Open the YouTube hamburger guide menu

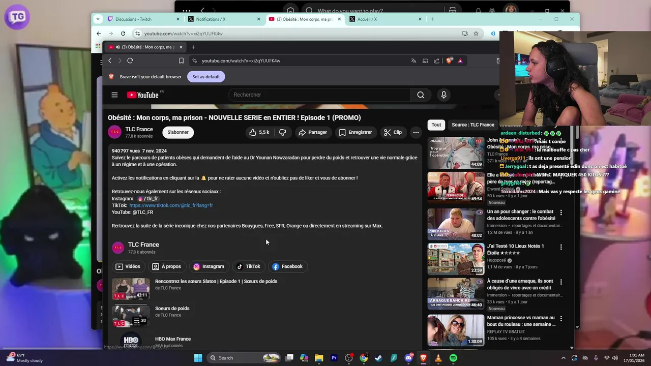tap(114, 95)
